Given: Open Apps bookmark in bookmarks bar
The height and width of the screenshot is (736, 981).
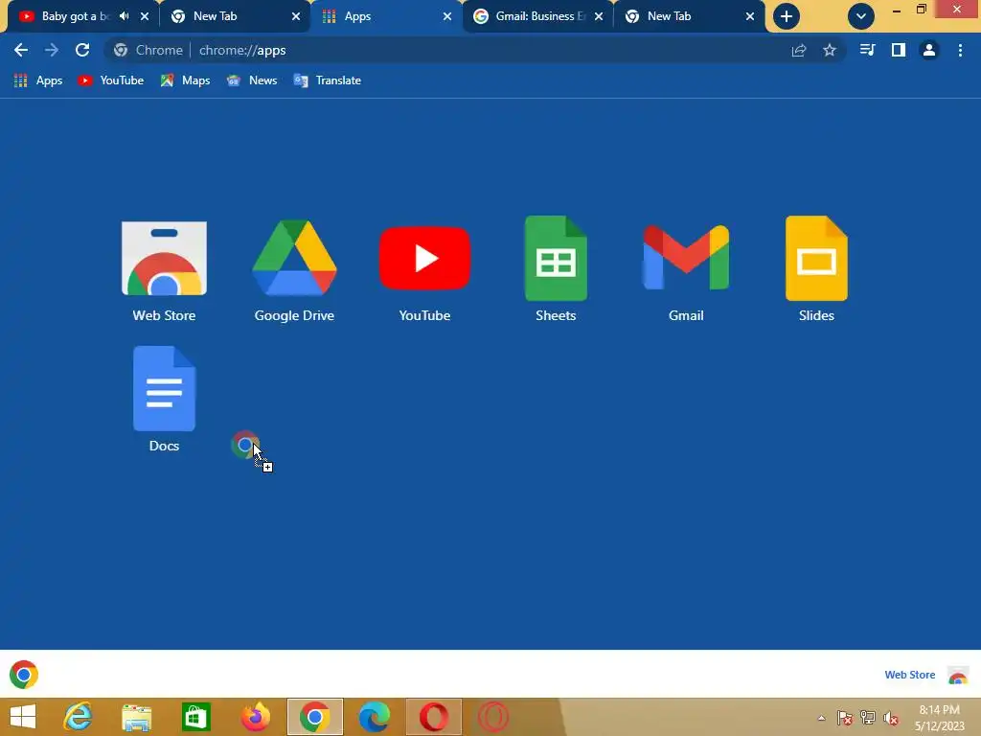Looking at the screenshot, I should [38, 80].
